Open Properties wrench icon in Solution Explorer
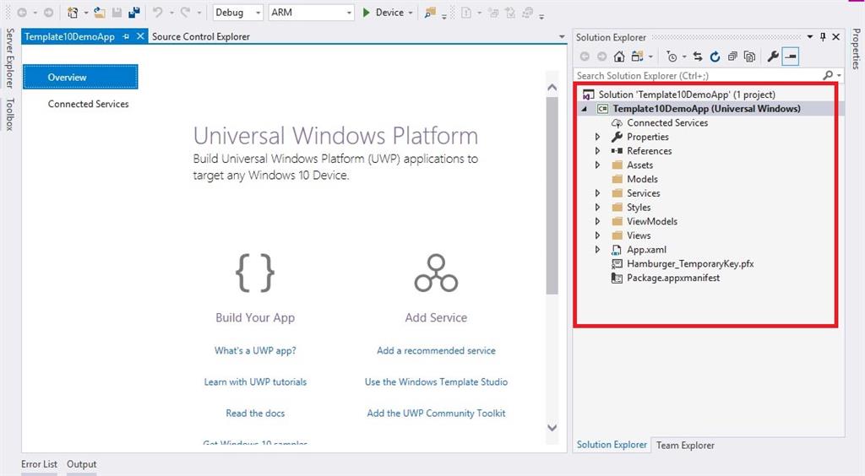This screenshot has width=865, height=476. point(773,57)
